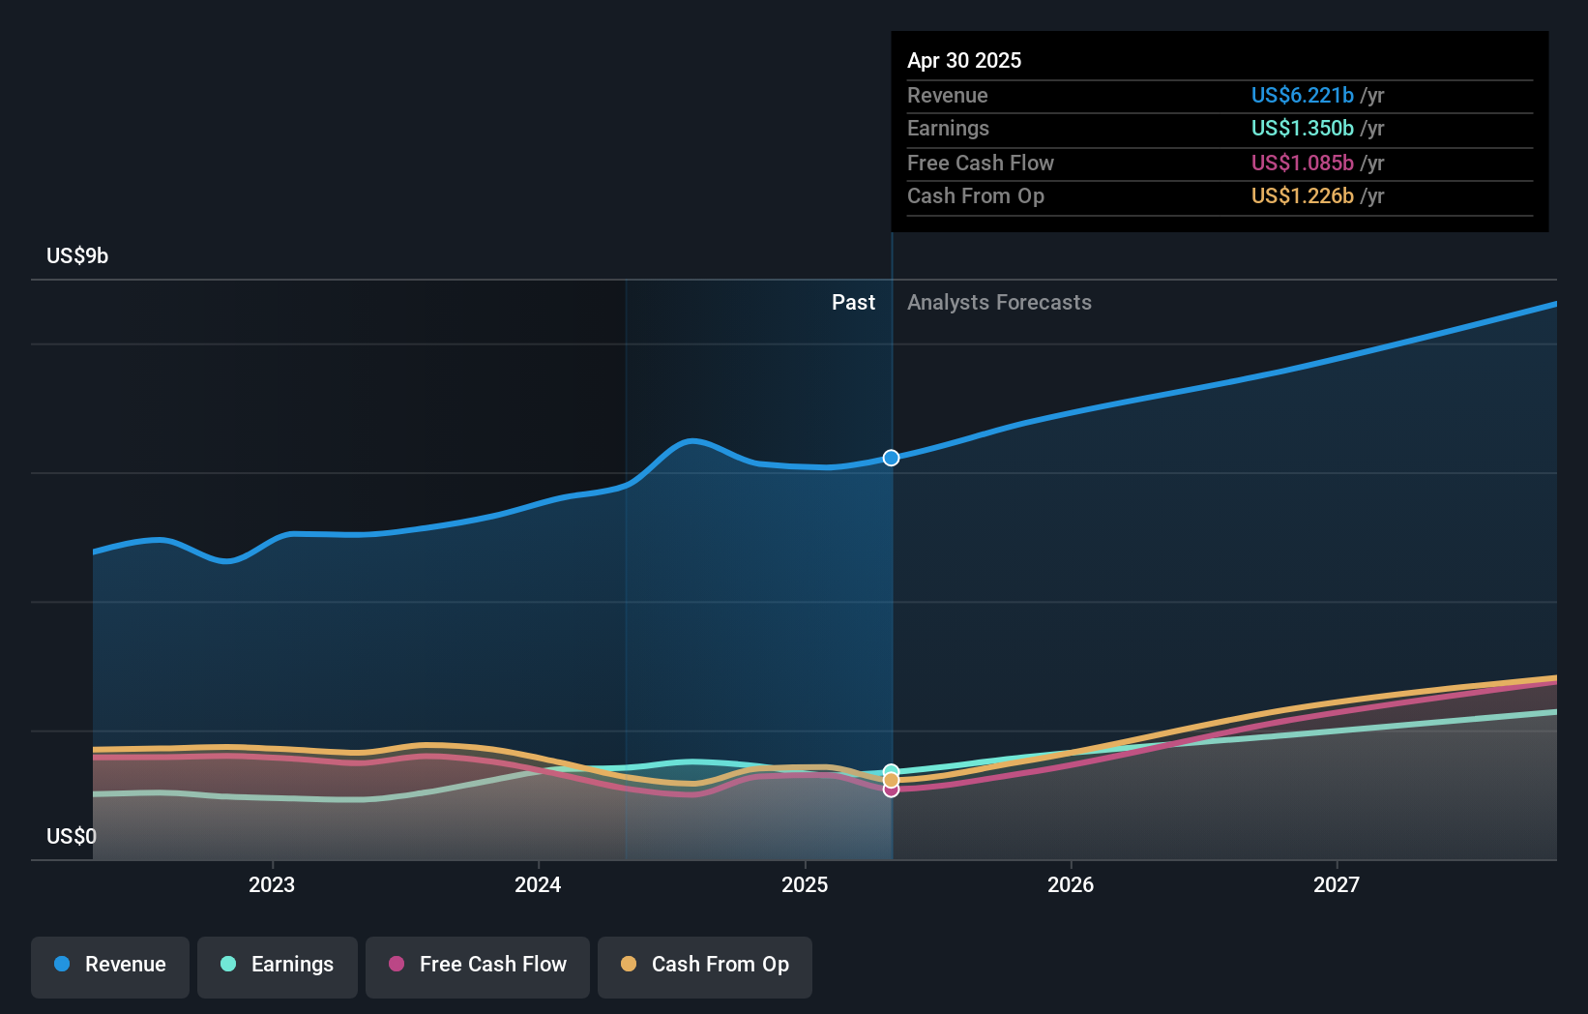The height and width of the screenshot is (1014, 1588).
Task: Toggle the Free Cash Flow legend button
Action: 478,967
